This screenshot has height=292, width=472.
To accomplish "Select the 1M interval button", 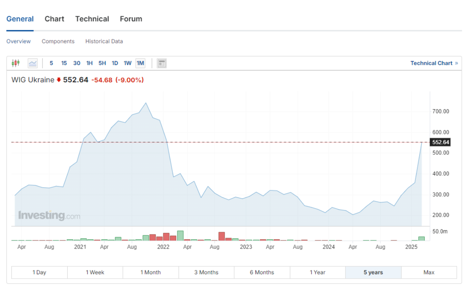I will (140, 63).
